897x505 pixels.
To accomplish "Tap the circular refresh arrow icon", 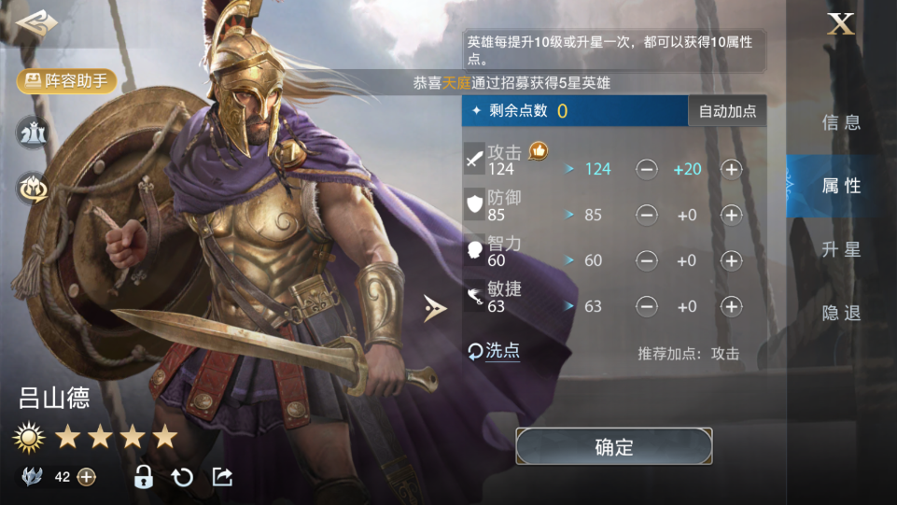I will tap(183, 476).
